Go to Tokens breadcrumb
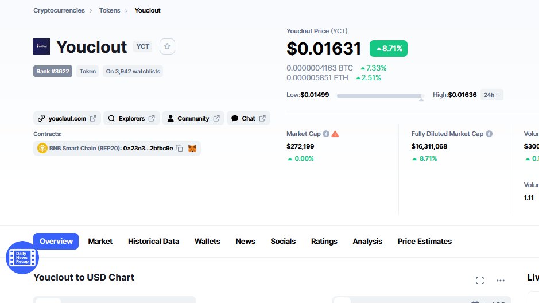The width and height of the screenshot is (539, 303). 110,10
